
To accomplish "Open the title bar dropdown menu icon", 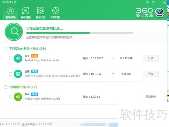I will 153,2.
